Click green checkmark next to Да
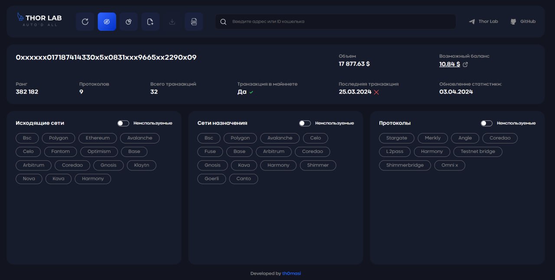The width and height of the screenshot is (555, 280). coord(251,92)
